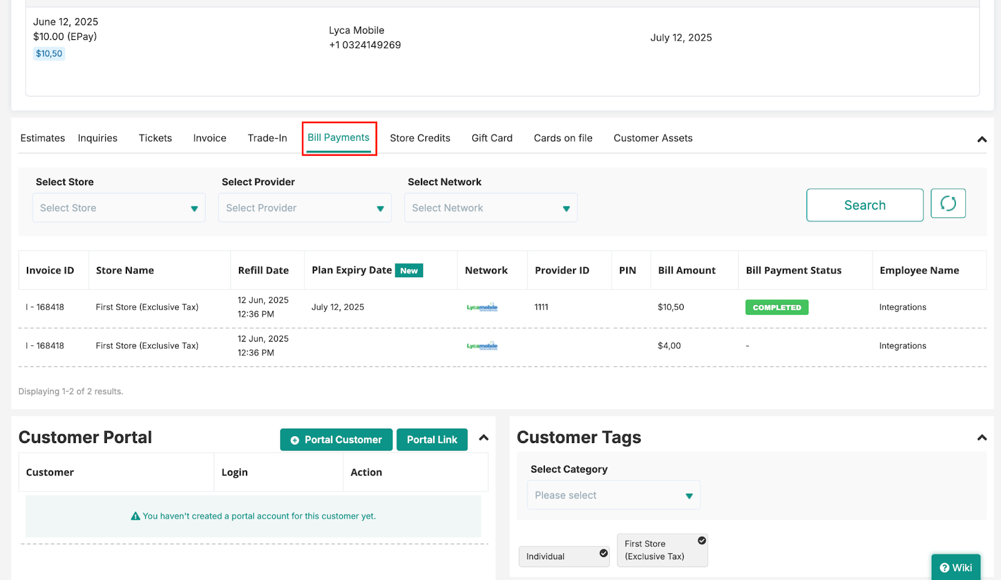
Task: Click the Invoice ID column header
Action: tap(50, 270)
